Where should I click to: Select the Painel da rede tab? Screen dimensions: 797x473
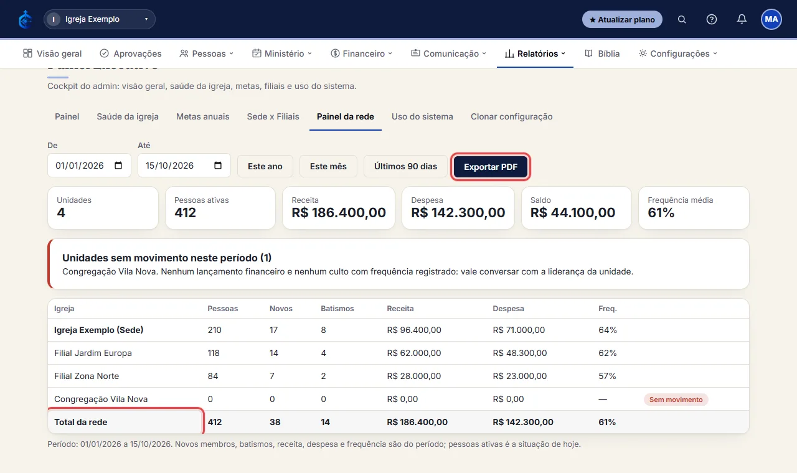346,116
